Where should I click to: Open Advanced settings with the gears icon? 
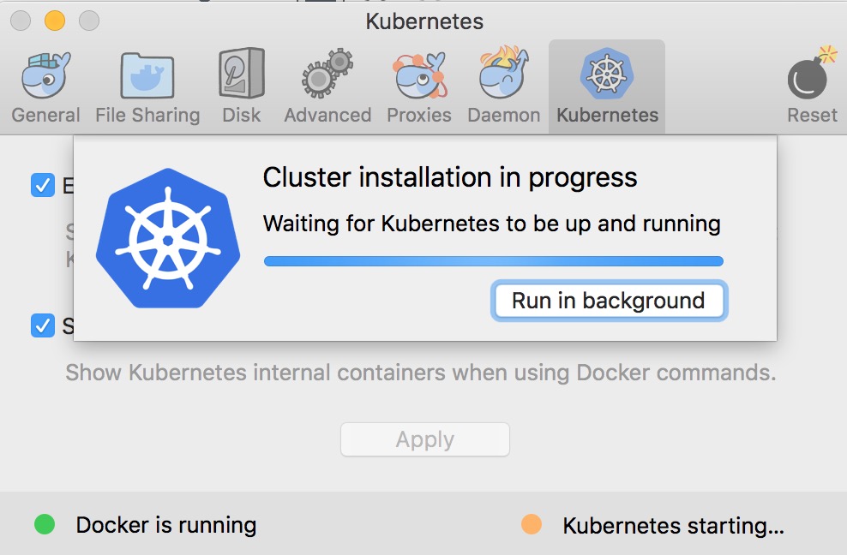(x=327, y=87)
